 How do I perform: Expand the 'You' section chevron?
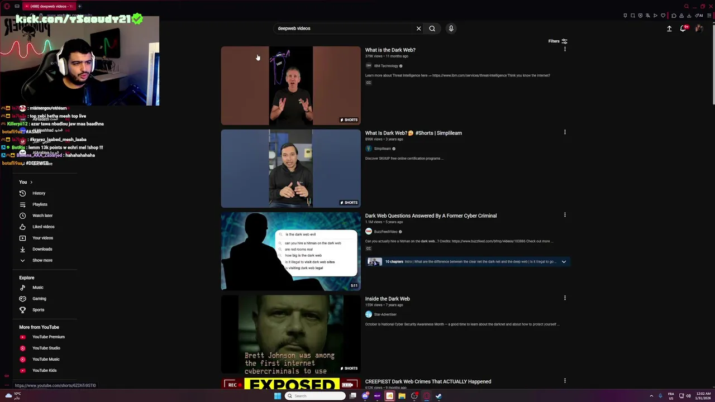31,182
